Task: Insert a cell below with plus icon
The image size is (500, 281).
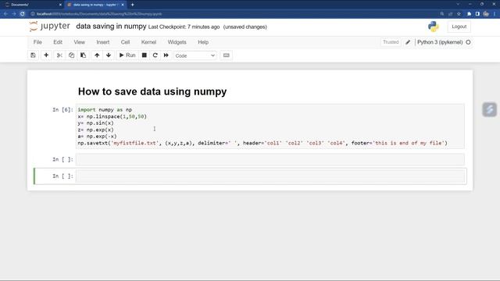Action: 46,55
